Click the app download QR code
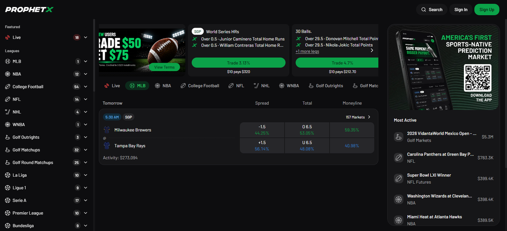 tap(478, 77)
